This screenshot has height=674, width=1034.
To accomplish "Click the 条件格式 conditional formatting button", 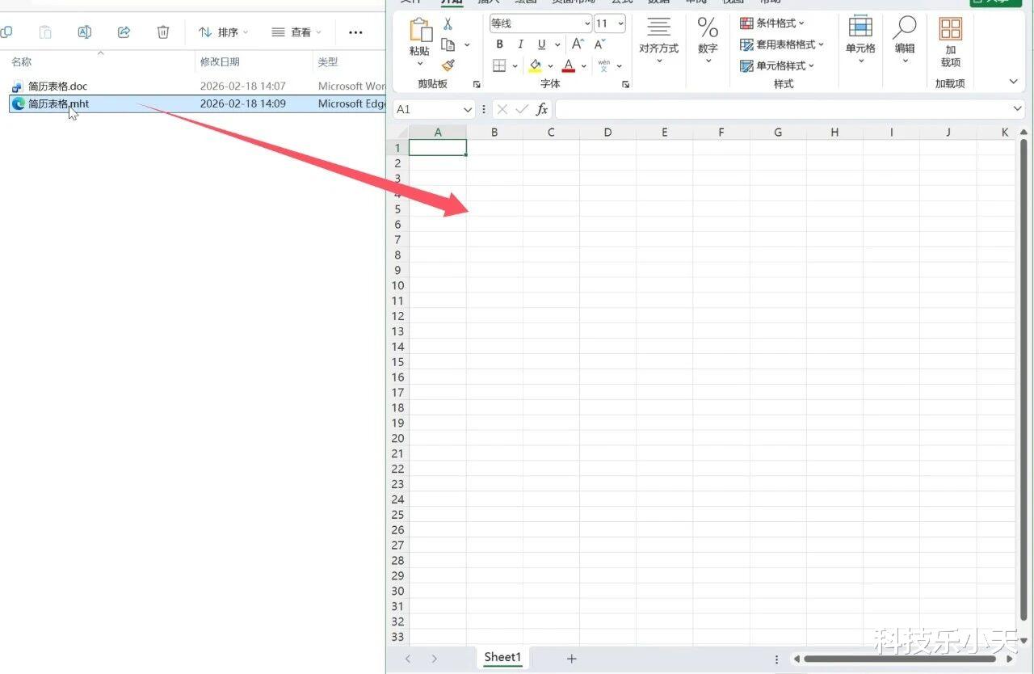I will pyautogui.click(x=772, y=23).
